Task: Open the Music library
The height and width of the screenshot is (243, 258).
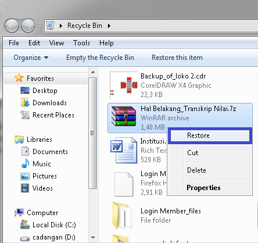Action: [42, 164]
